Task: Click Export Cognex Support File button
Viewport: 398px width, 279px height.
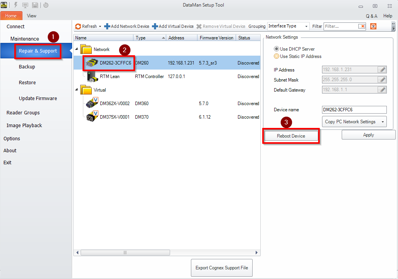Action: [222, 268]
